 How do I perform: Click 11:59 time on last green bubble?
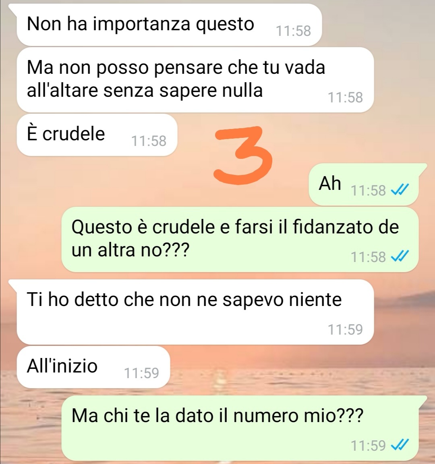click(368, 445)
